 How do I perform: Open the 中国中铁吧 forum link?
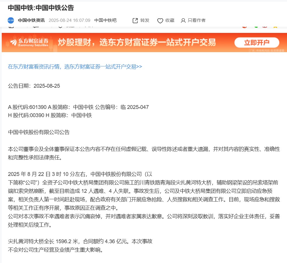click(x=105, y=20)
